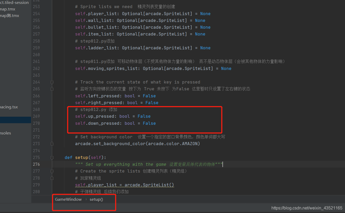Collapse the def setup method at line 275
The width and height of the screenshot is (345, 213).
52,158
